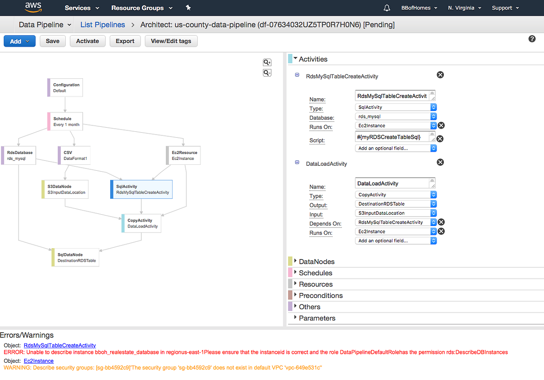Viewport: 544px width, 380px height.
Task: Select the CopyActivity node in the diagram
Action: (141, 223)
